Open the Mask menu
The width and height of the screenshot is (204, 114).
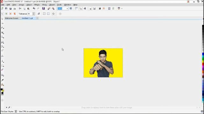pyautogui.click(x=44, y=5)
